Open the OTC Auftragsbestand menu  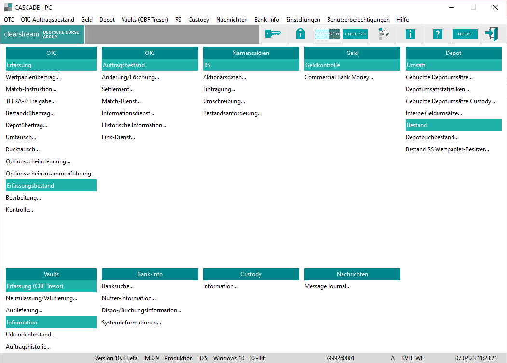tap(47, 20)
